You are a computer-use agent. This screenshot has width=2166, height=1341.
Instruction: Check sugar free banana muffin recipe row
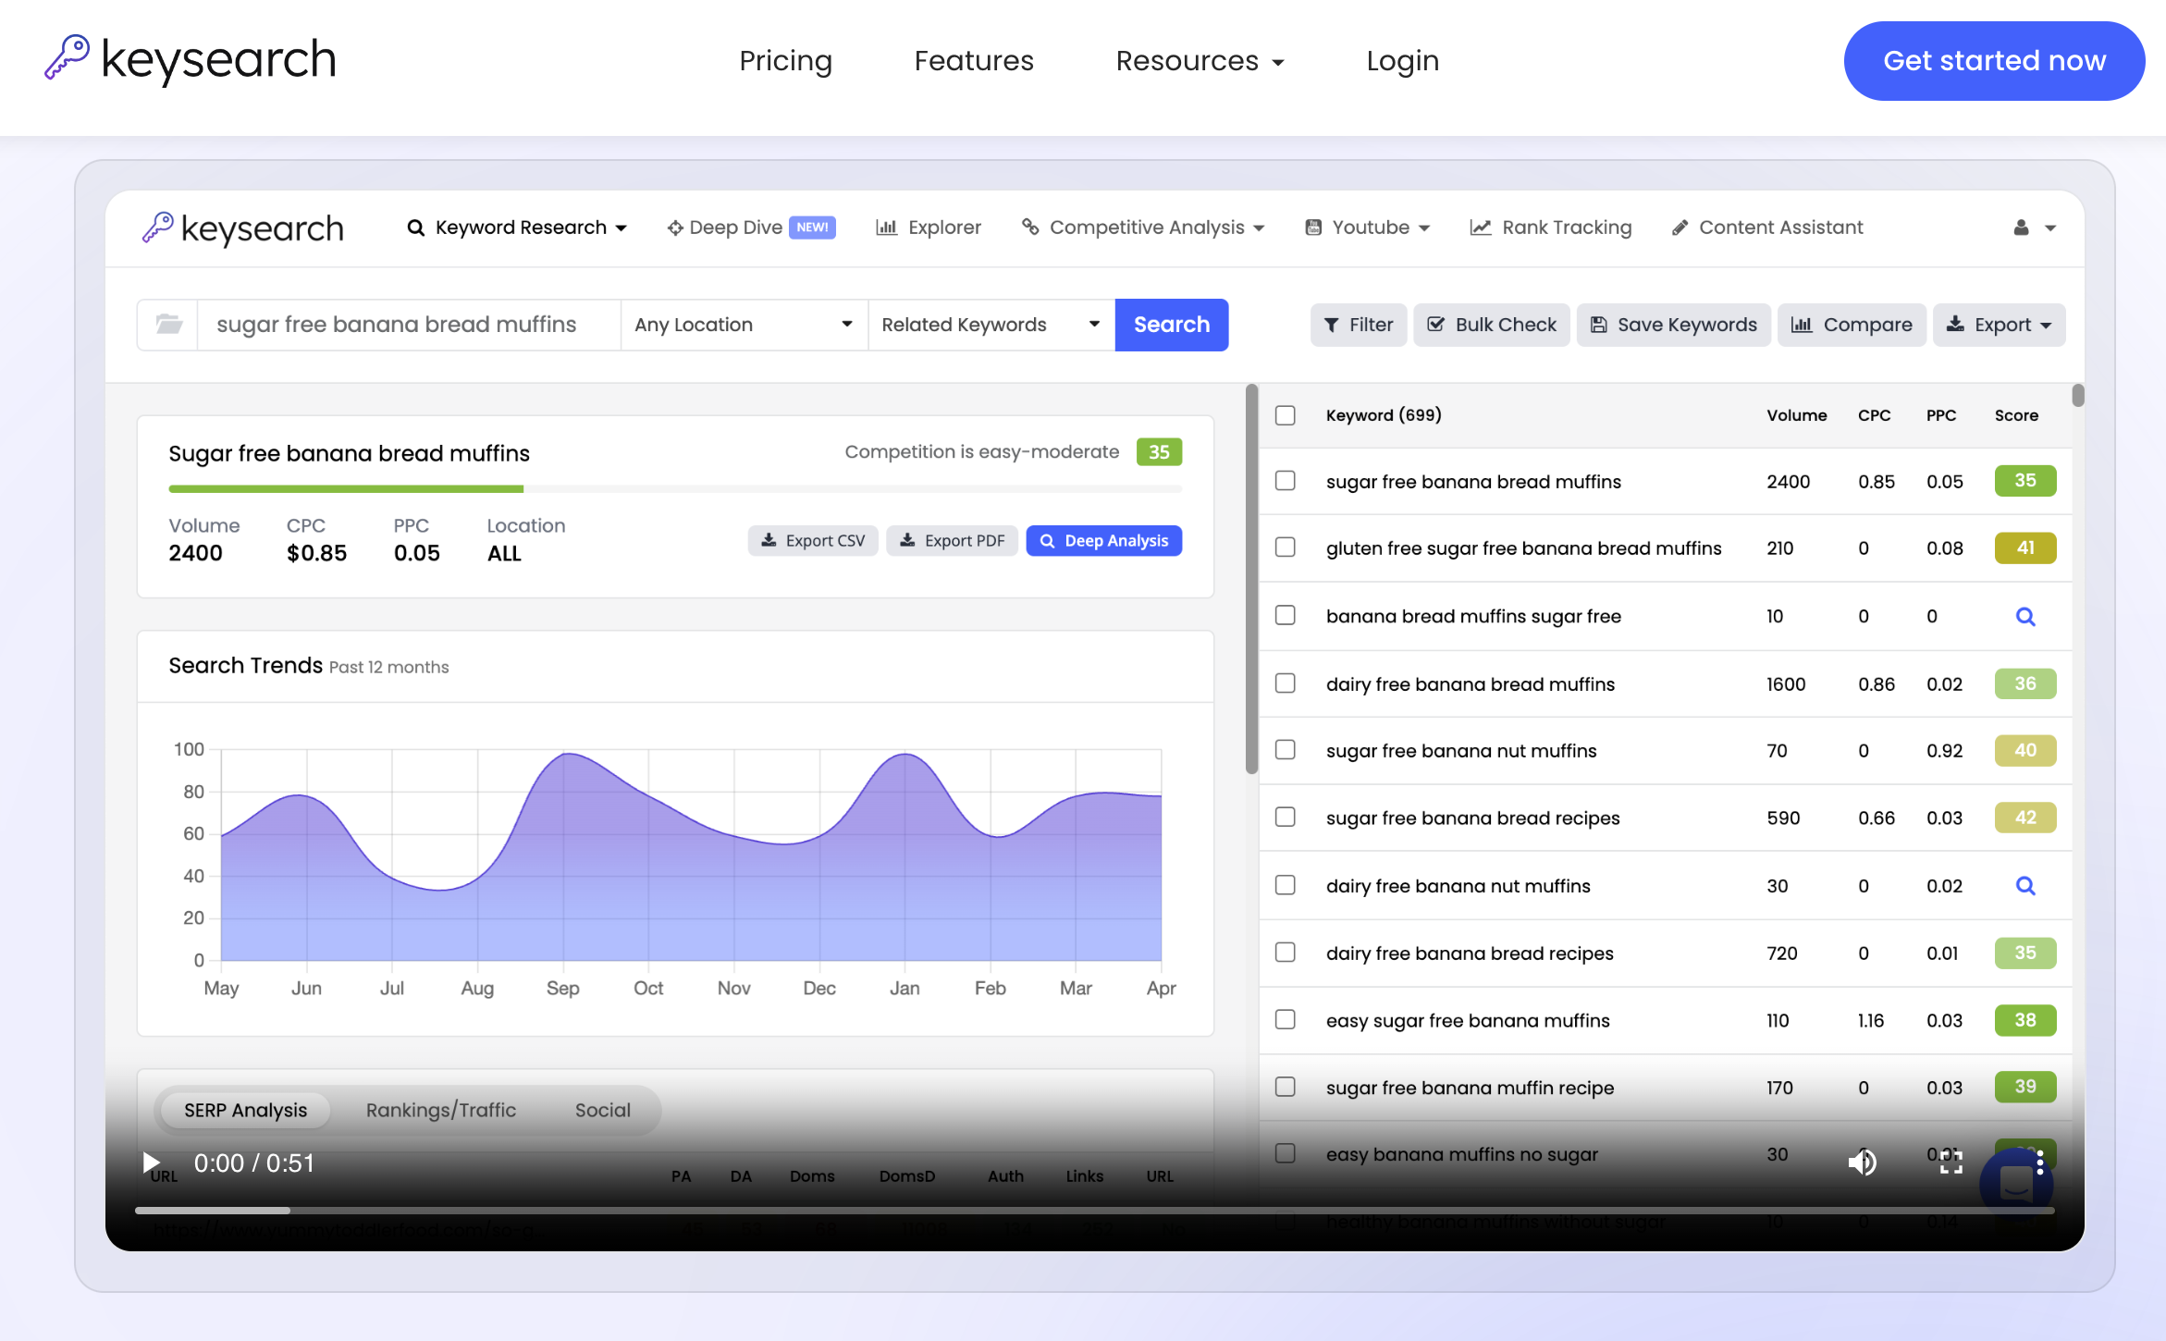(1285, 1088)
